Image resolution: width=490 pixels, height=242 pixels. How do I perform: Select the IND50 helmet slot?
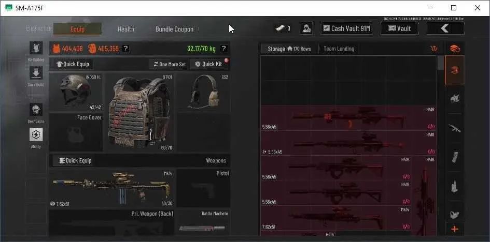tap(76, 92)
